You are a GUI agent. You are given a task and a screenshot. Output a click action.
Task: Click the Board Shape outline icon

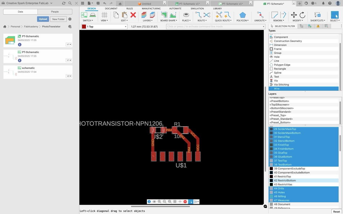coord(164,15)
